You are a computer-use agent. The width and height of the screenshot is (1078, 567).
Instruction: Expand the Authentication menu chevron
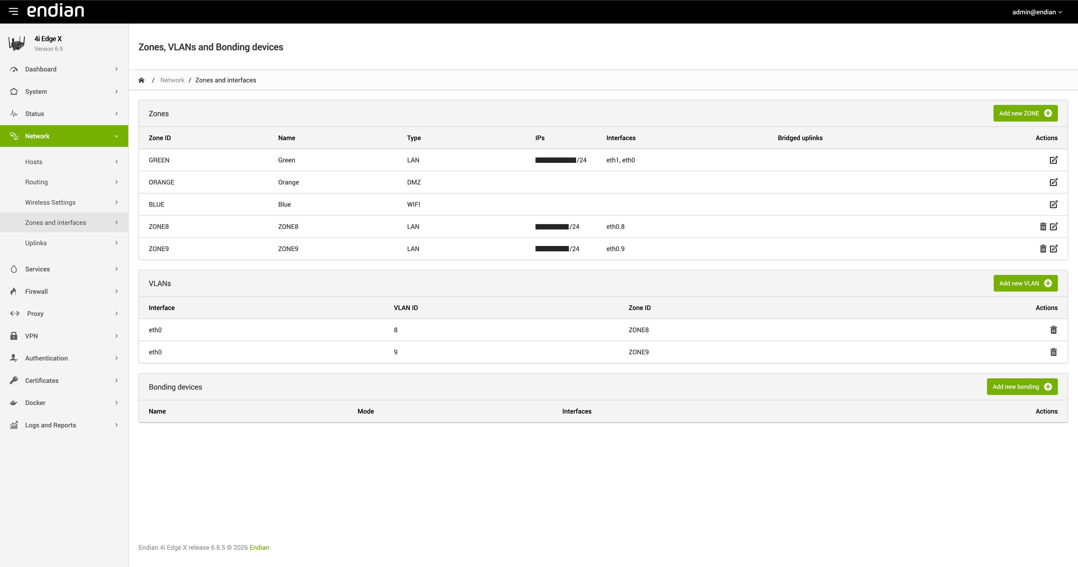116,358
